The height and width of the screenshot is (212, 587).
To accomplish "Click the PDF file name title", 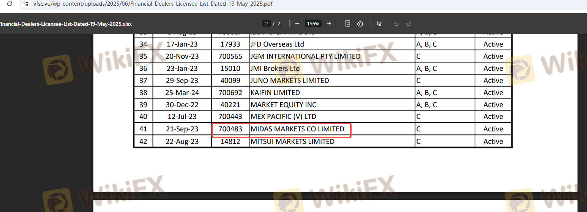I will (x=65, y=23).
